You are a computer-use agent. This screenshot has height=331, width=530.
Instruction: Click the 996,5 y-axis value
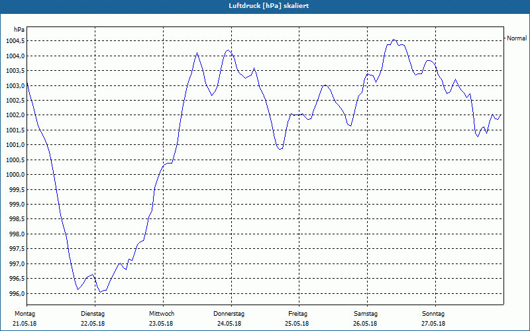(17, 279)
